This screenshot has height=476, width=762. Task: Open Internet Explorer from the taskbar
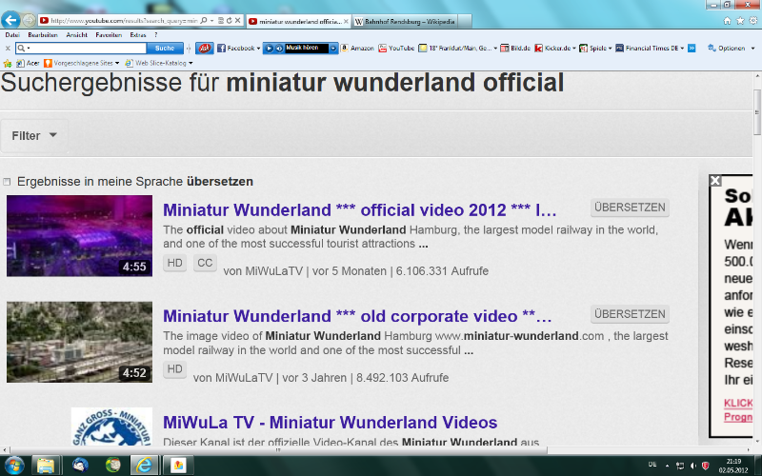145,465
